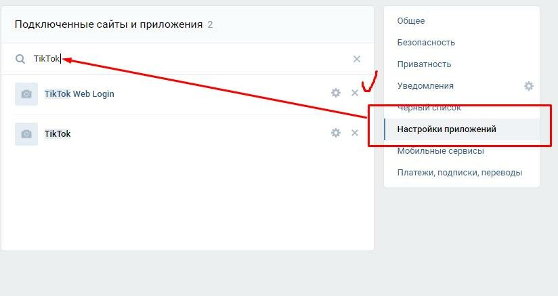Click gear icon next to Уведомления
This screenshot has width=558, height=296.
[529, 86]
